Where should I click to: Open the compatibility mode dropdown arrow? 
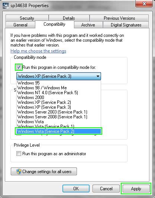(x=98, y=76)
